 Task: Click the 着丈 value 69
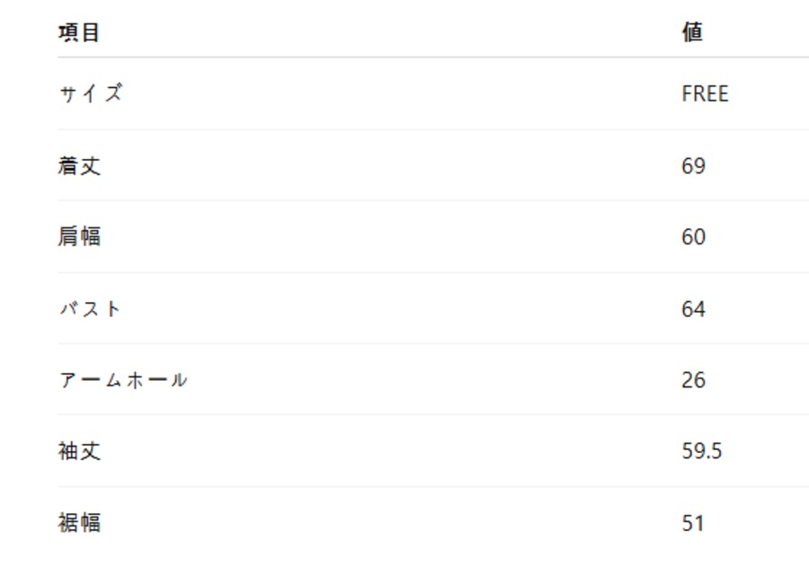point(693,166)
